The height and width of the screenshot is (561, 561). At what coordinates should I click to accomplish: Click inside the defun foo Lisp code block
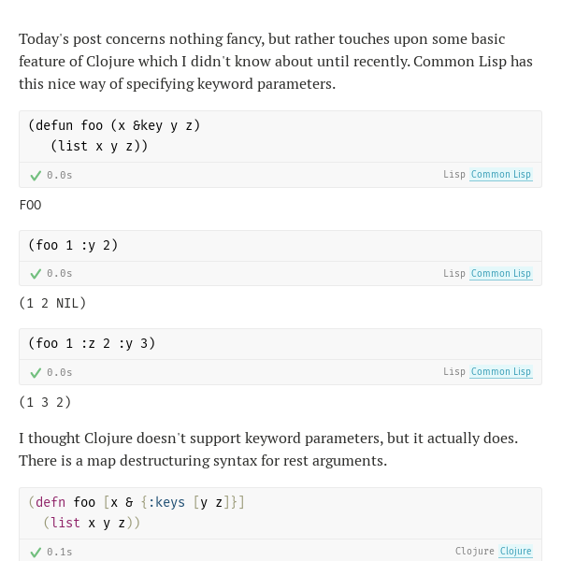[280, 137]
